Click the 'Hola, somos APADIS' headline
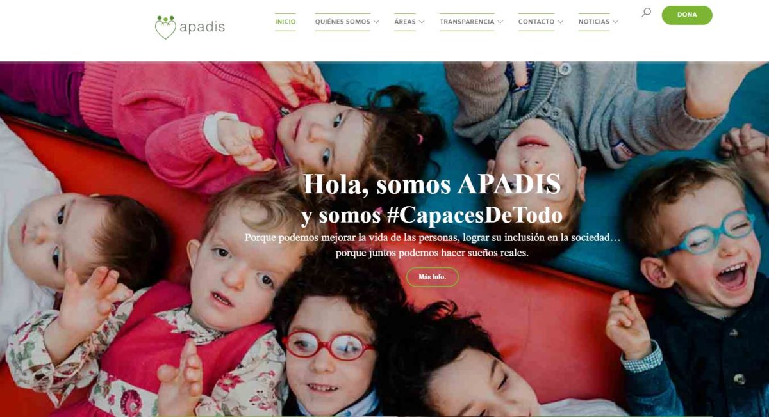This screenshot has width=769, height=417. point(432,184)
